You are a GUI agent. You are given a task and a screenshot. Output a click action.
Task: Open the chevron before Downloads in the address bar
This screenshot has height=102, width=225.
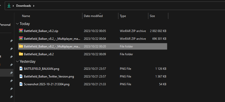tap(14, 6)
